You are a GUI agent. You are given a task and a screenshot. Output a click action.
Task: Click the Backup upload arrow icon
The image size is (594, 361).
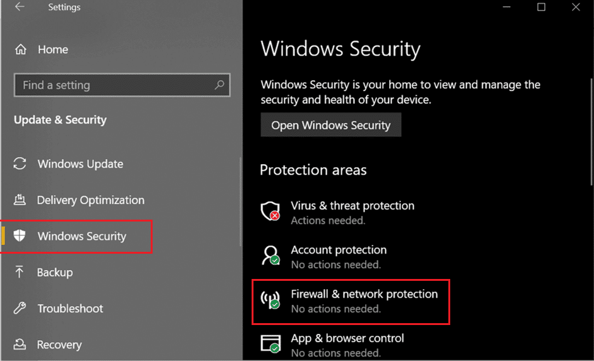click(20, 272)
